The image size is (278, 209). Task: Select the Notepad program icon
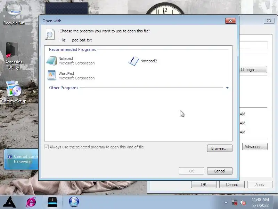pos(51,61)
